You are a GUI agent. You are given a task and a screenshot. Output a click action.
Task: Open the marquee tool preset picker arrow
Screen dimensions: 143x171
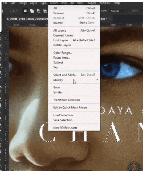tap(17, 11)
